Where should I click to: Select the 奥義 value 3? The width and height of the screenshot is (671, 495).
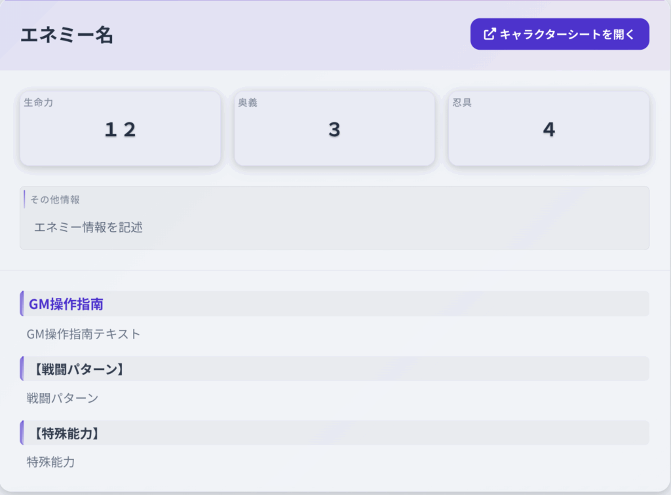pyautogui.click(x=334, y=130)
